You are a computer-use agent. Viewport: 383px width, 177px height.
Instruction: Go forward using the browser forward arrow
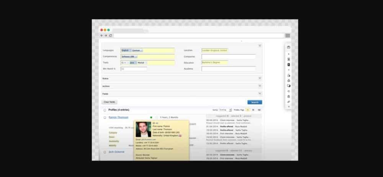point(106,36)
